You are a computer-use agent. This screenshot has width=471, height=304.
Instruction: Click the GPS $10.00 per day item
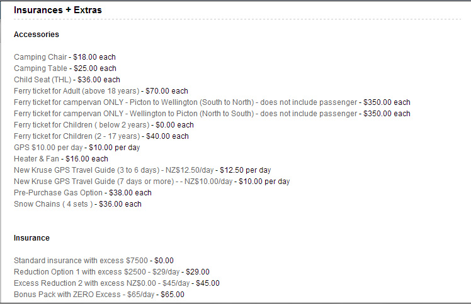(x=48, y=148)
